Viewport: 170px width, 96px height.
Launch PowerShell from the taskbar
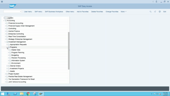15,94
